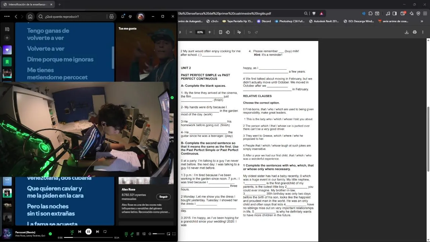The height and width of the screenshot is (242, 430).
Task: Toggle the repeat button in Spotify
Action: click(105, 232)
